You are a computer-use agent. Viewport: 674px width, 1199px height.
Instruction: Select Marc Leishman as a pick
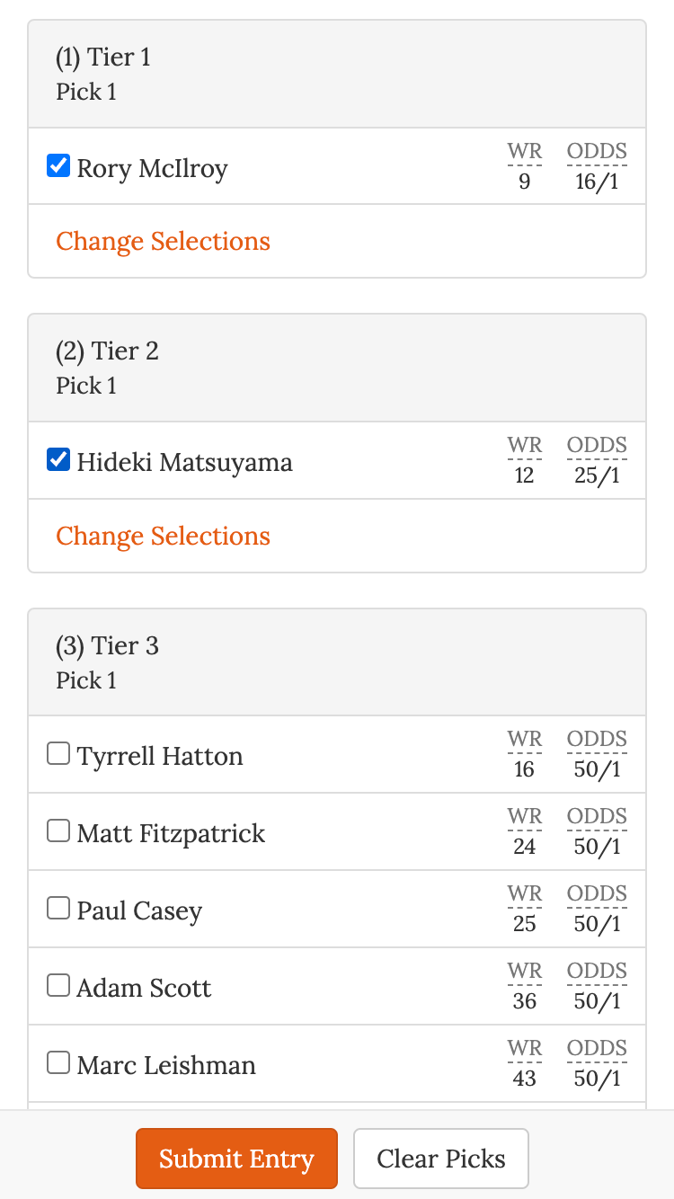pyautogui.click(x=58, y=1062)
